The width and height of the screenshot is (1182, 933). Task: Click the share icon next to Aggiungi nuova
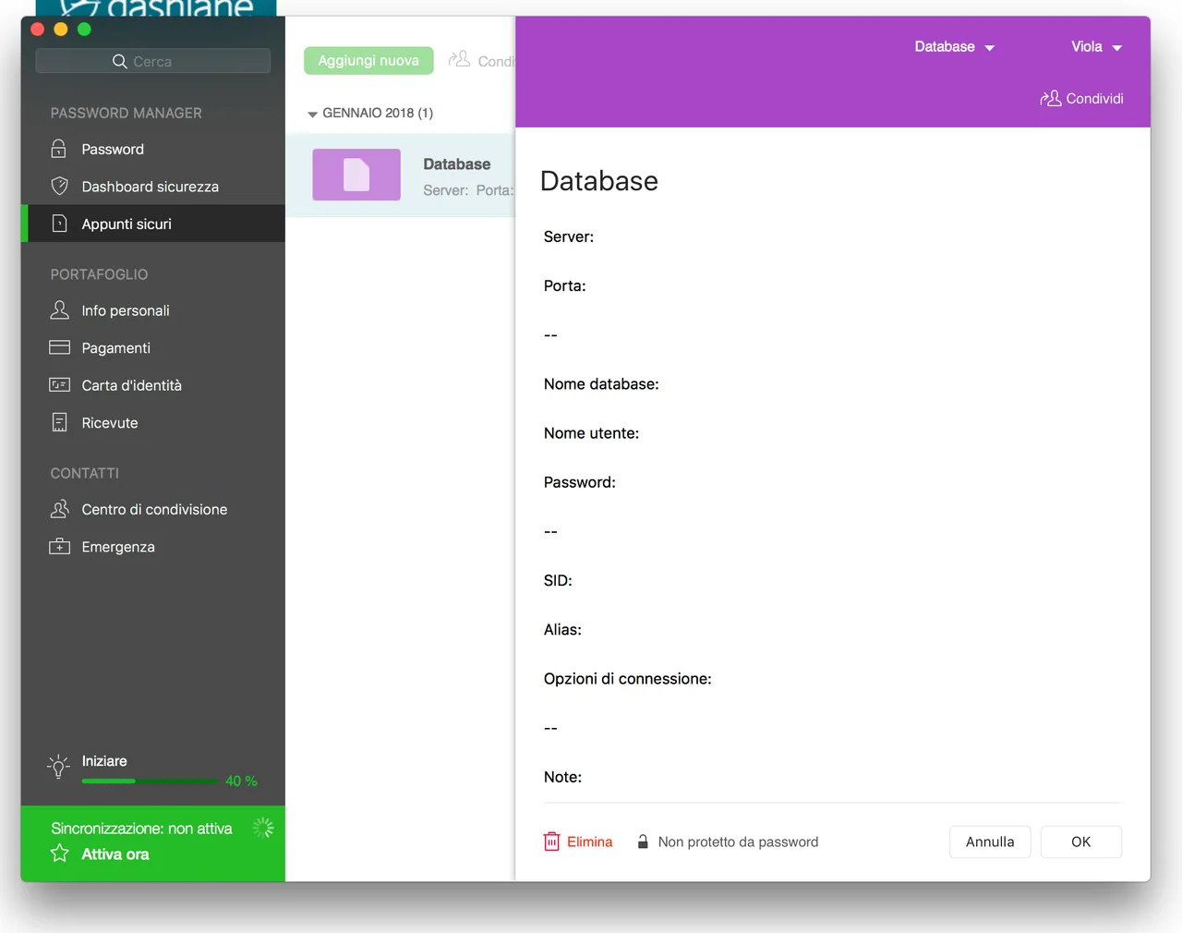(x=459, y=59)
